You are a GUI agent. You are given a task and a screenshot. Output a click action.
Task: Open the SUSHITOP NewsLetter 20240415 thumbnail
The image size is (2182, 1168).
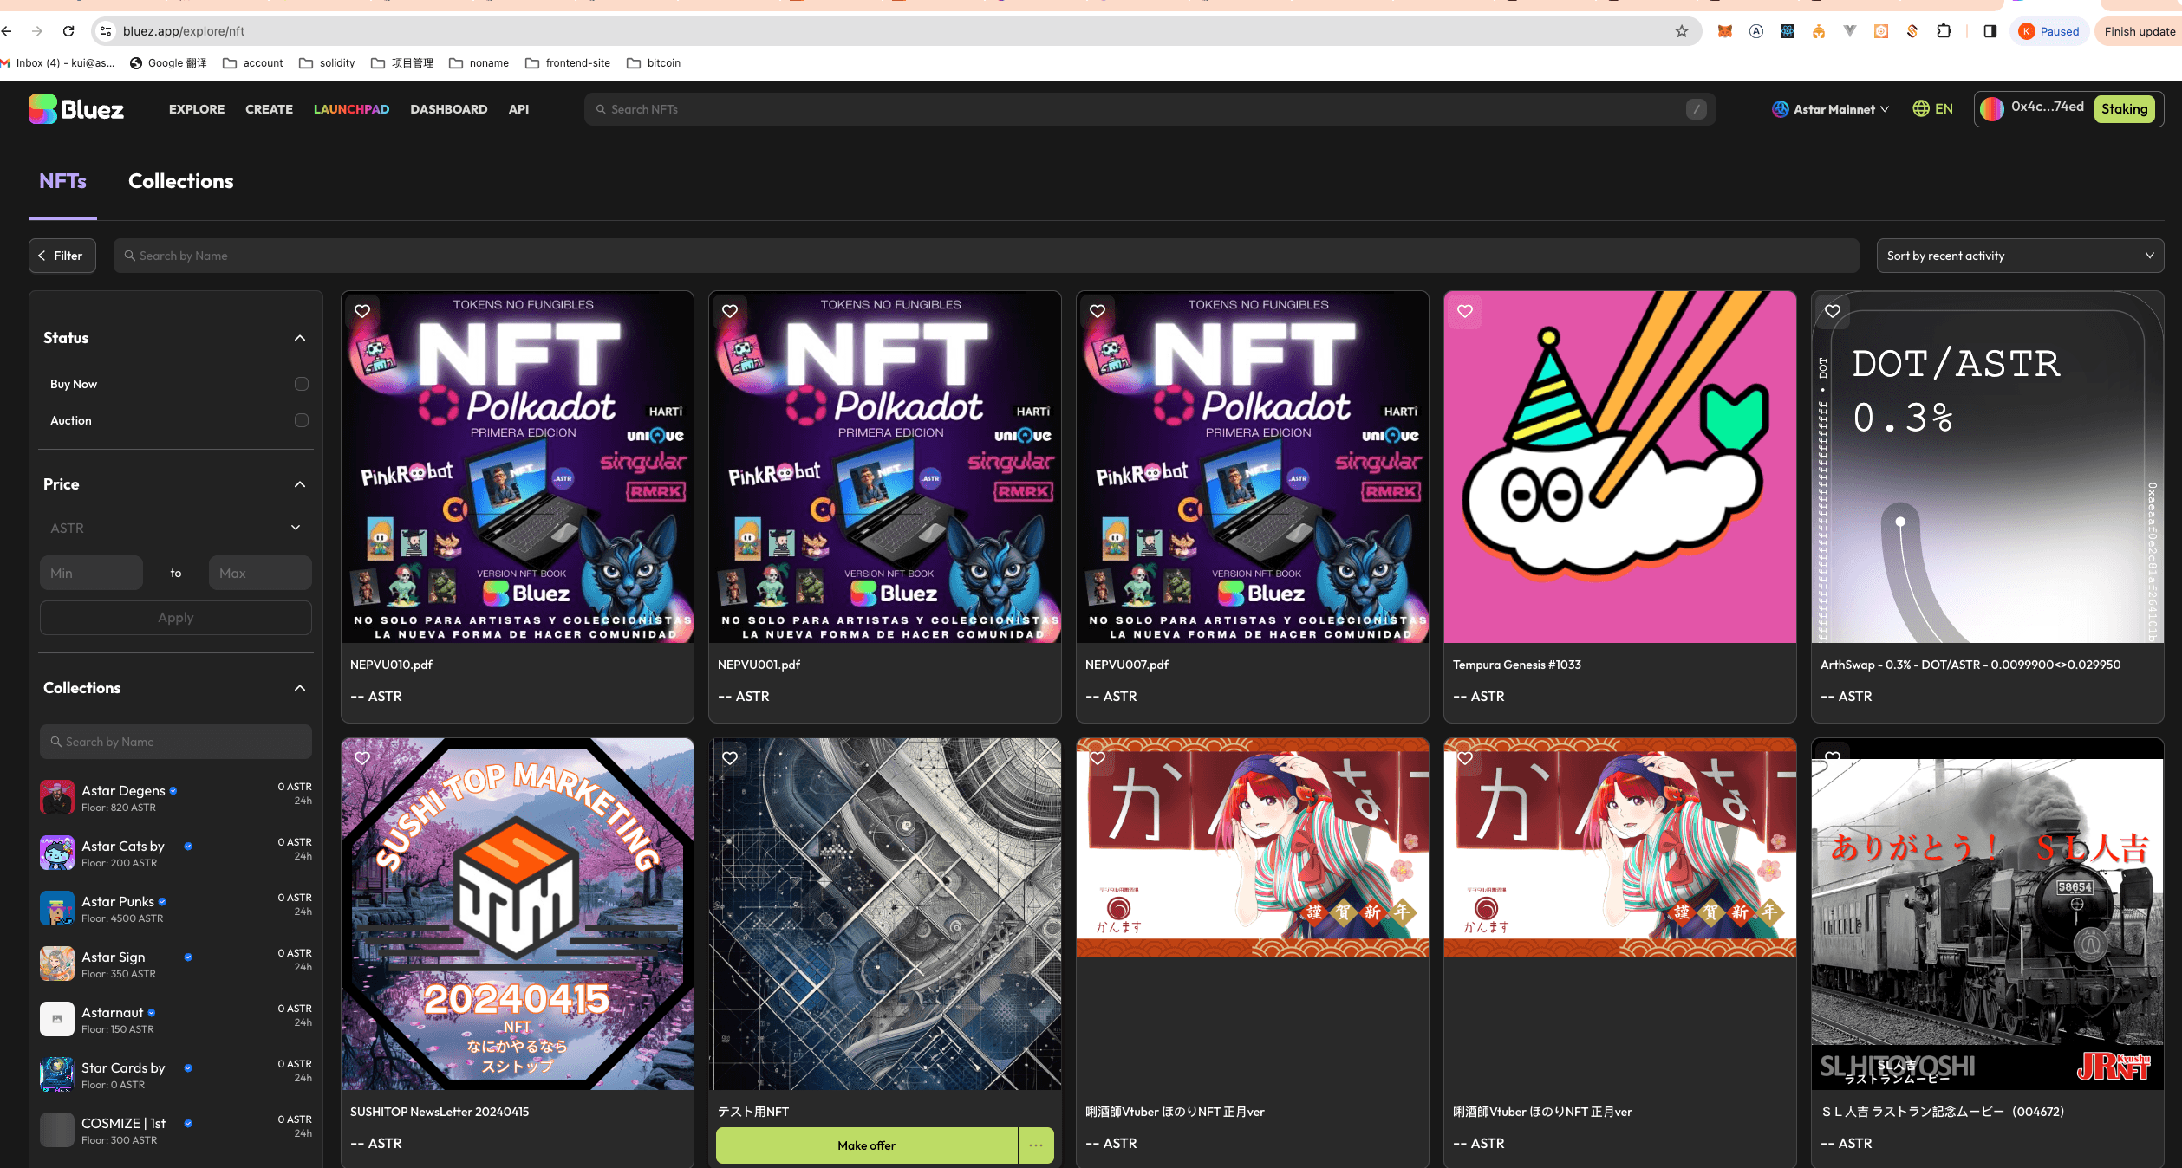tap(518, 914)
